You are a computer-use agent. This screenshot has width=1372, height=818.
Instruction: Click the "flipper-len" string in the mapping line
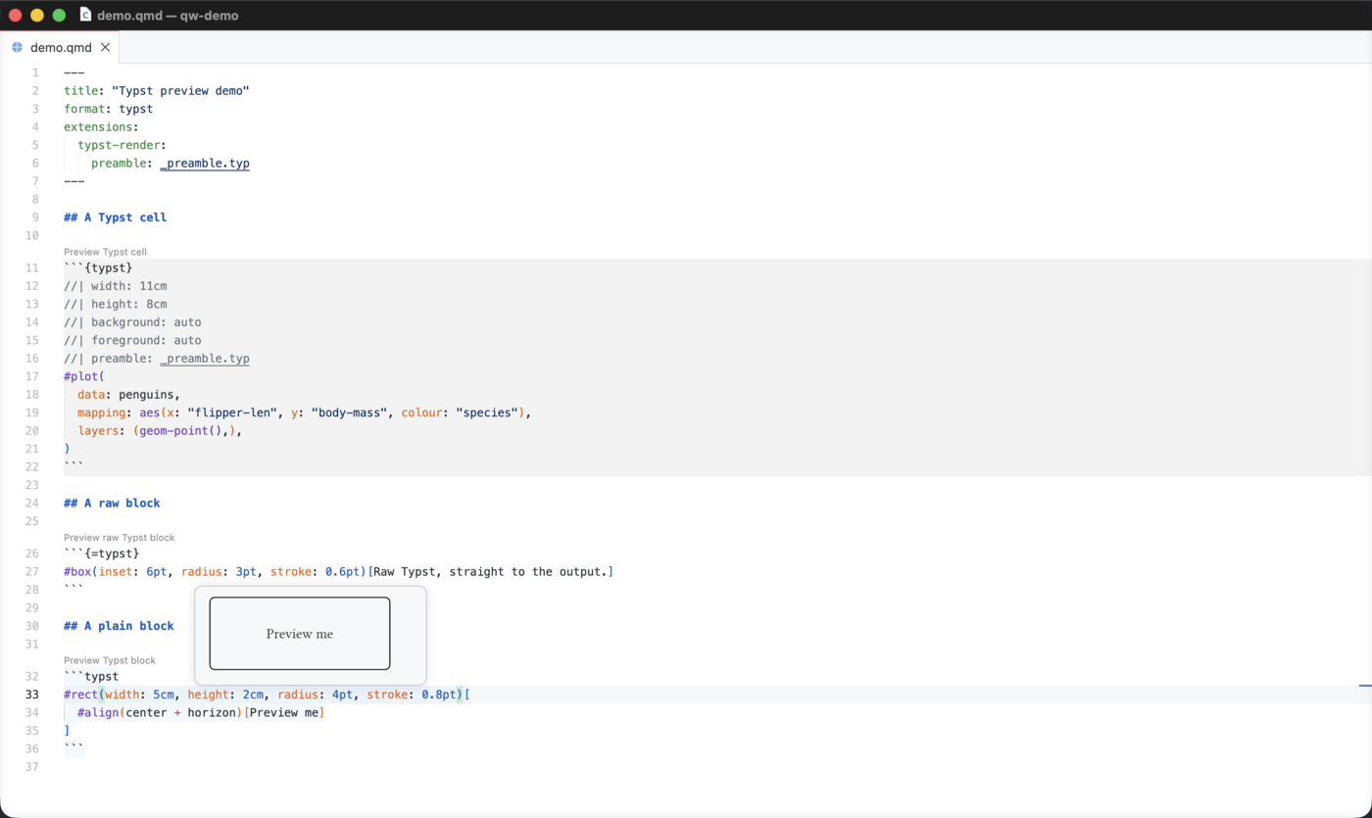(x=232, y=412)
